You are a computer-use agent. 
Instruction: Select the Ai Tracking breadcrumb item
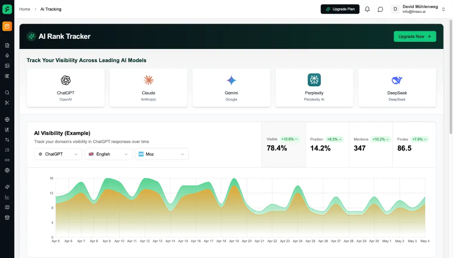tap(51, 9)
